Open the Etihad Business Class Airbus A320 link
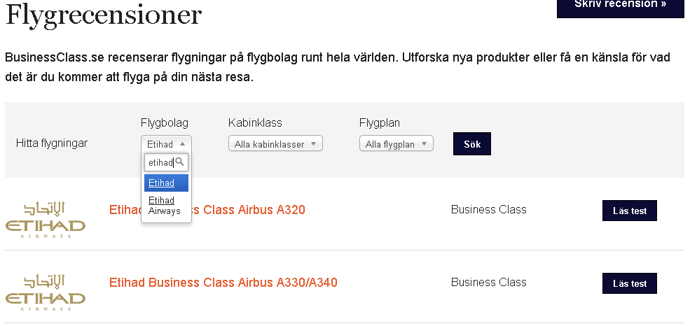Image resolution: width=690 pixels, height=326 pixels. tap(207, 210)
